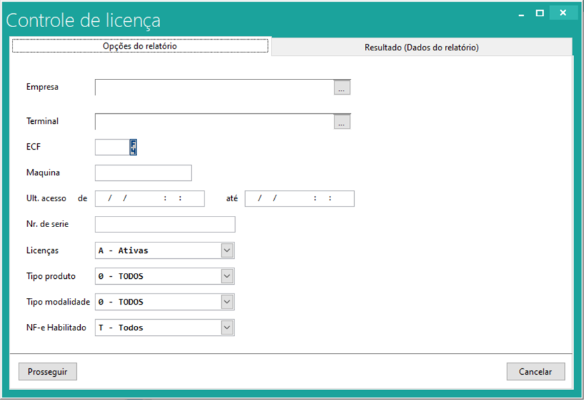Select the Opções do relatório tab

pos(140,46)
